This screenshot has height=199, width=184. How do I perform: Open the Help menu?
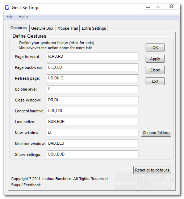(23, 17)
